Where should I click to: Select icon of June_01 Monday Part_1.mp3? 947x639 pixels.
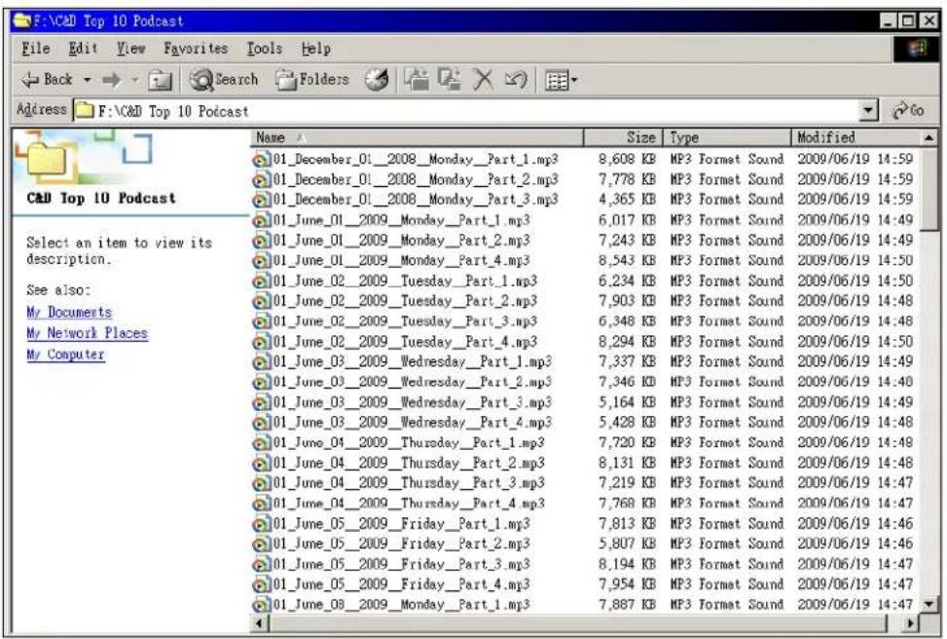tap(262, 221)
